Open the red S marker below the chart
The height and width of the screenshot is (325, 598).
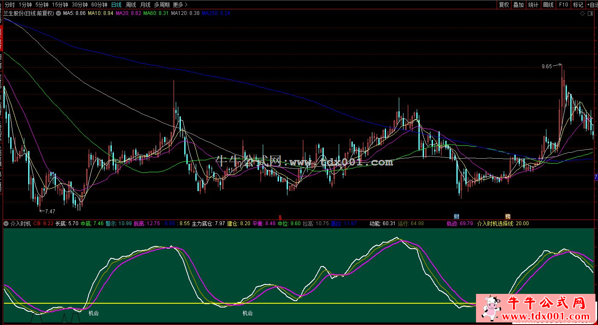[280, 217]
